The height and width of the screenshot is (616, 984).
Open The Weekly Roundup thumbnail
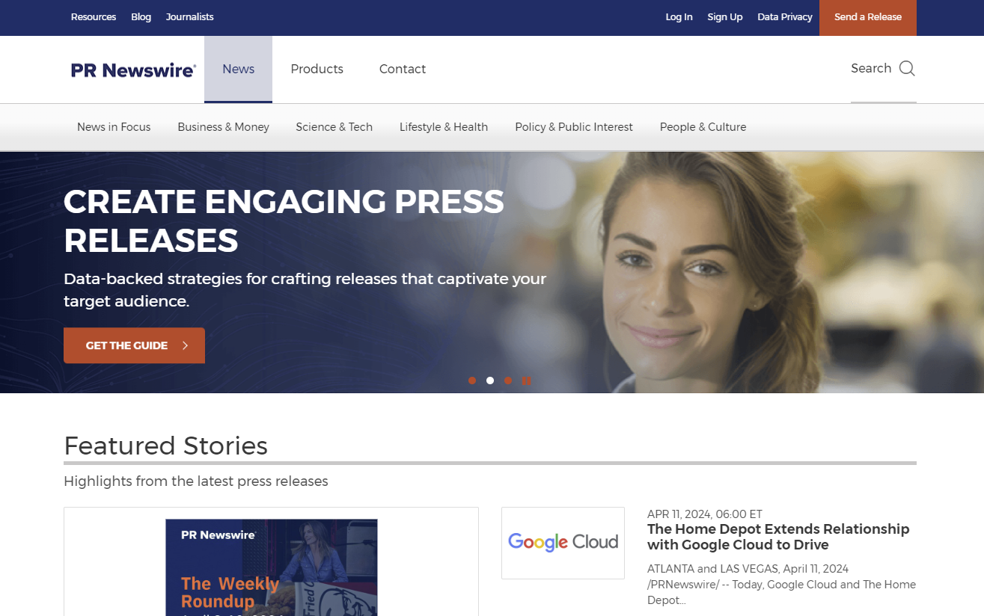click(x=272, y=567)
